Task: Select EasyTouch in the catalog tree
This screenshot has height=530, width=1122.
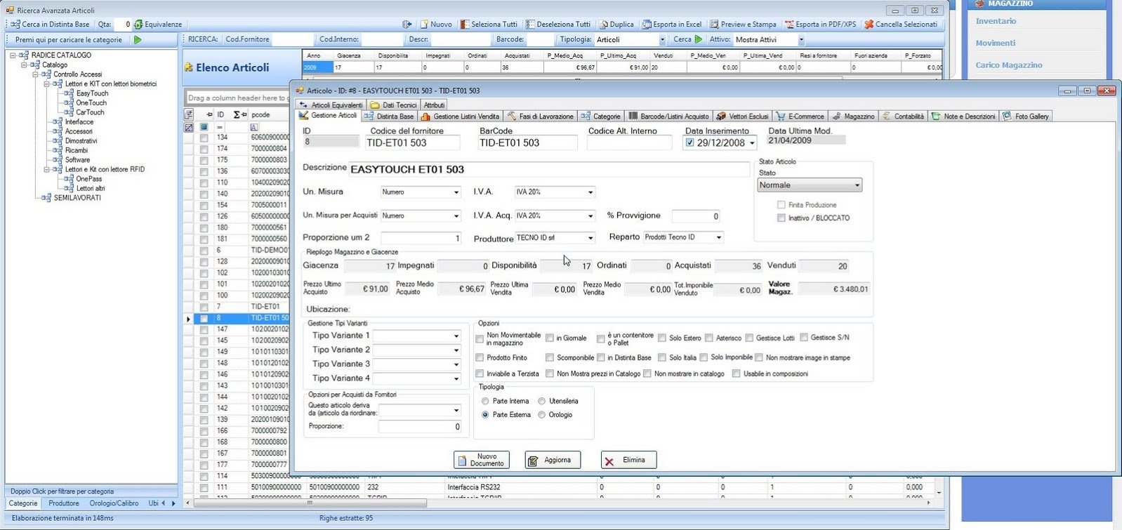Action: 92,93
